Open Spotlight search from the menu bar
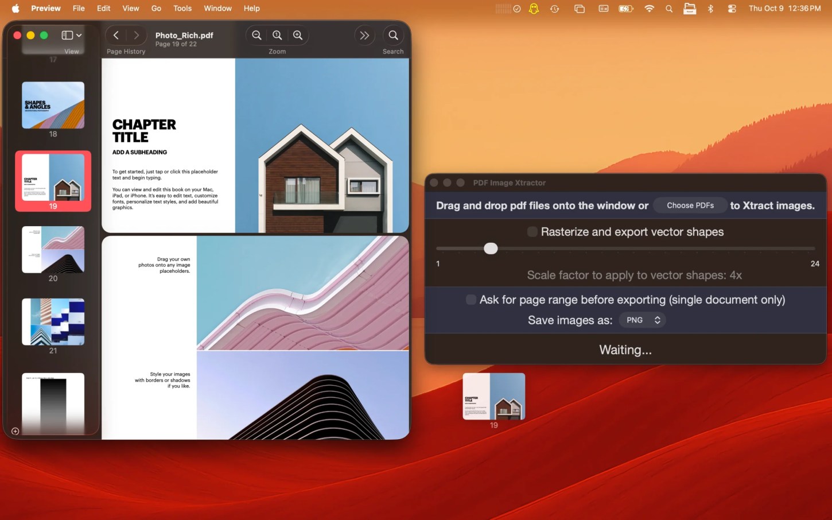 [669, 9]
